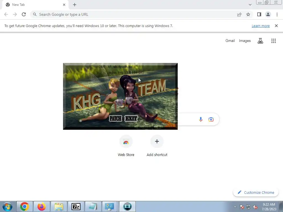Image resolution: width=283 pixels, height=212 pixels.
Task: Open Search Labs flask icon
Action: tap(260, 41)
